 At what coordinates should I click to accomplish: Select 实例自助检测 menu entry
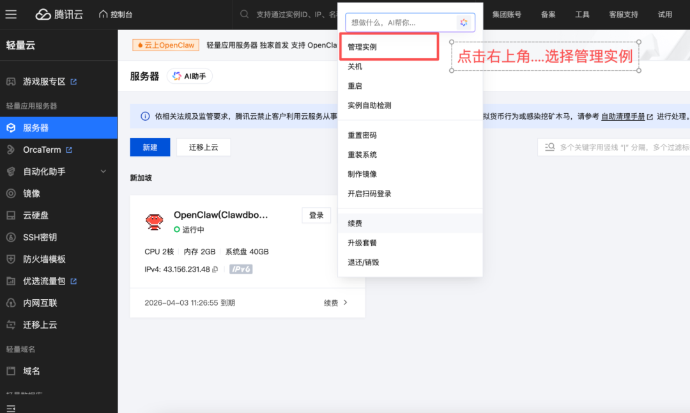coord(410,105)
